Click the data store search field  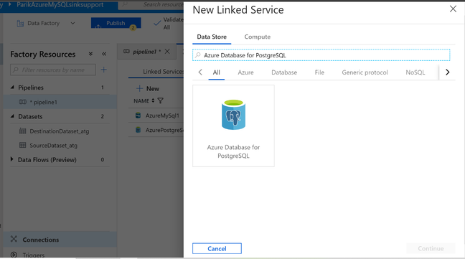321,55
